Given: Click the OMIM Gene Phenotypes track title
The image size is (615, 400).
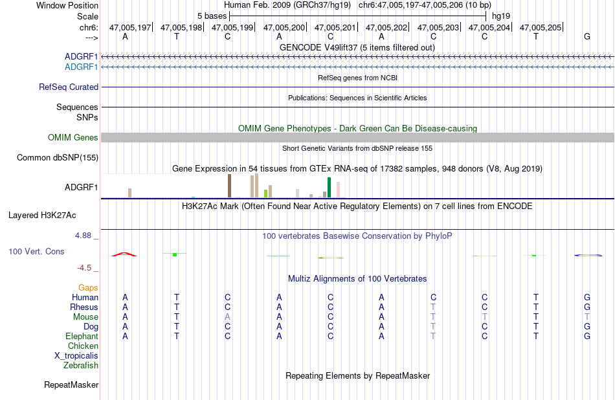Looking at the screenshot, I should 357,128.
